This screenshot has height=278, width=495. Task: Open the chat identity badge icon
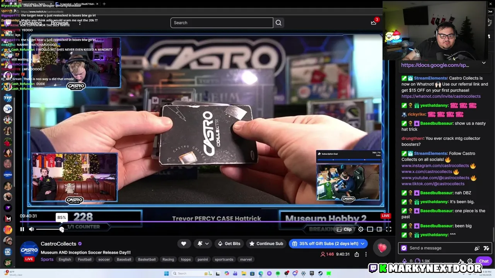click(404, 248)
